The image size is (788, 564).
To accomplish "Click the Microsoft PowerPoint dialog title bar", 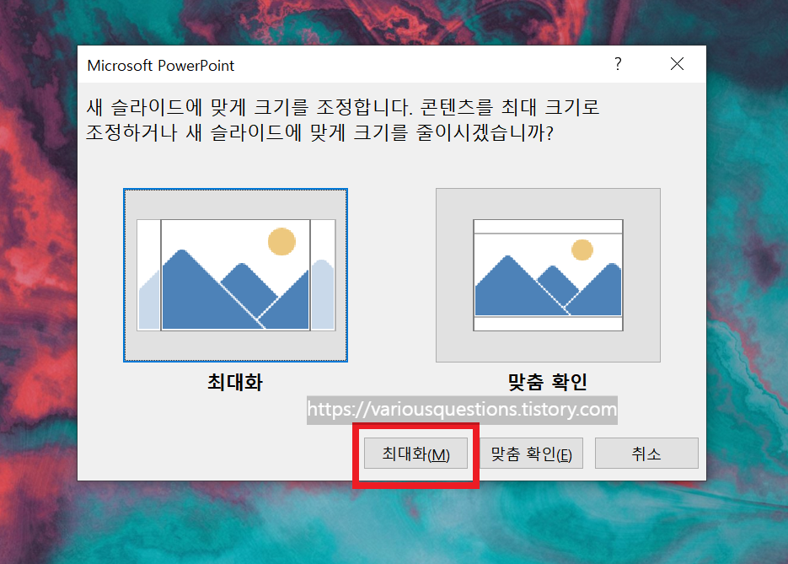I will pyautogui.click(x=337, y=63).
